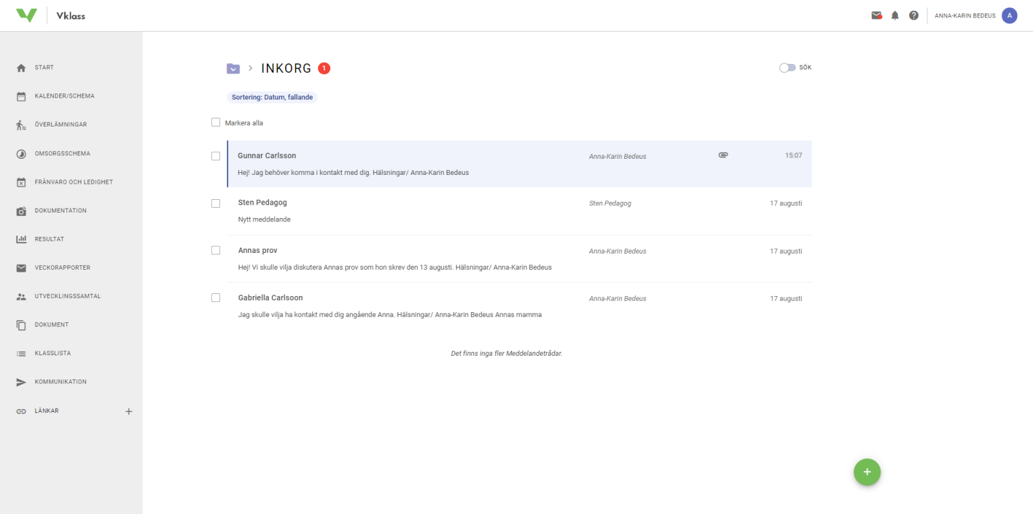
Task: Open the Anna-Karin Bedeus user menu
Action: tap(964, 15)
